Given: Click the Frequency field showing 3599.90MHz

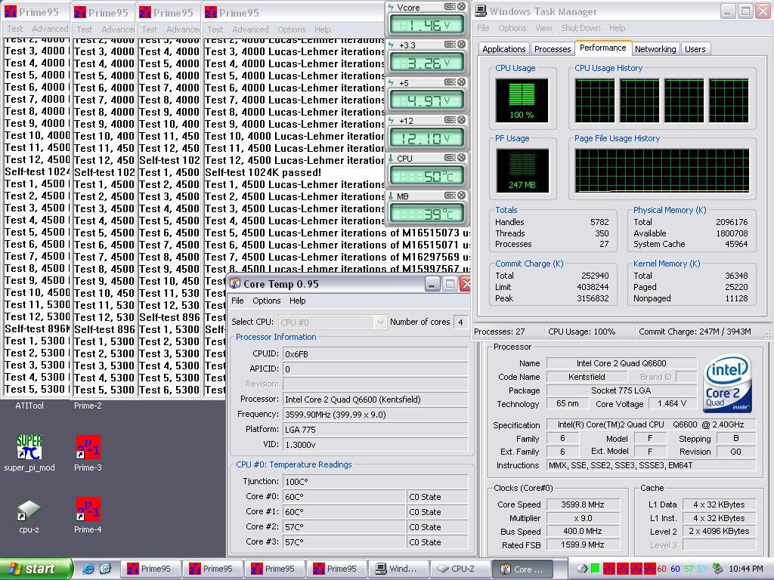Looking at the screenshot, I should (375, 415).
